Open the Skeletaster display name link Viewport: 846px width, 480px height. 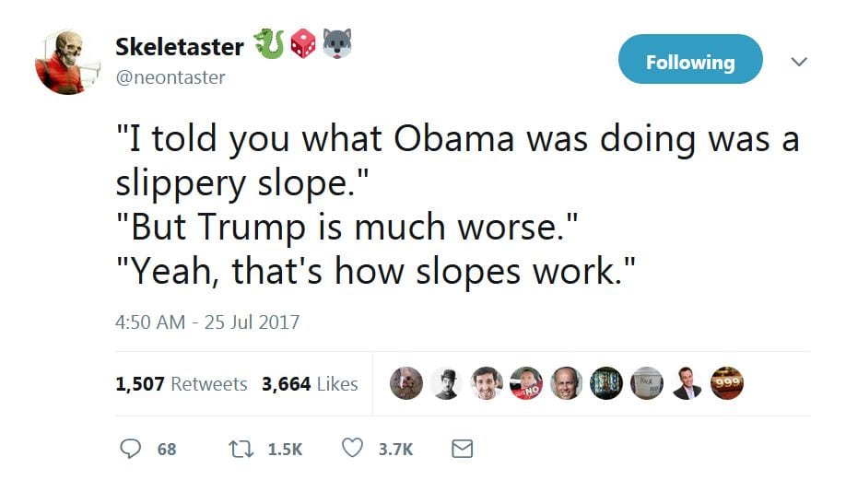pyautogui.click(x=180, y=46)
